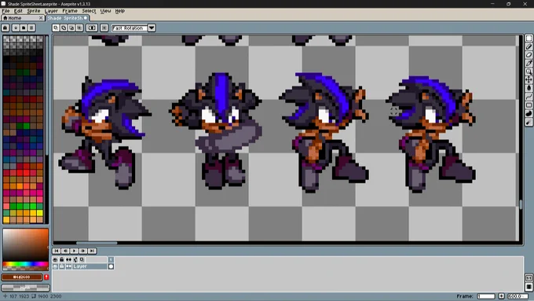This screenshot has height=301, width=534.
Task: Open the palette options menu button
Action: coord(31,28)
